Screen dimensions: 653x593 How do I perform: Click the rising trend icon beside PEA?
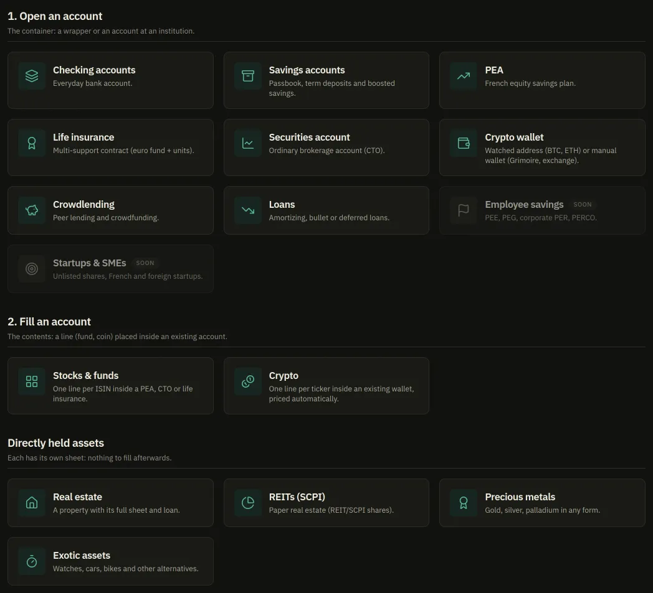464,76
